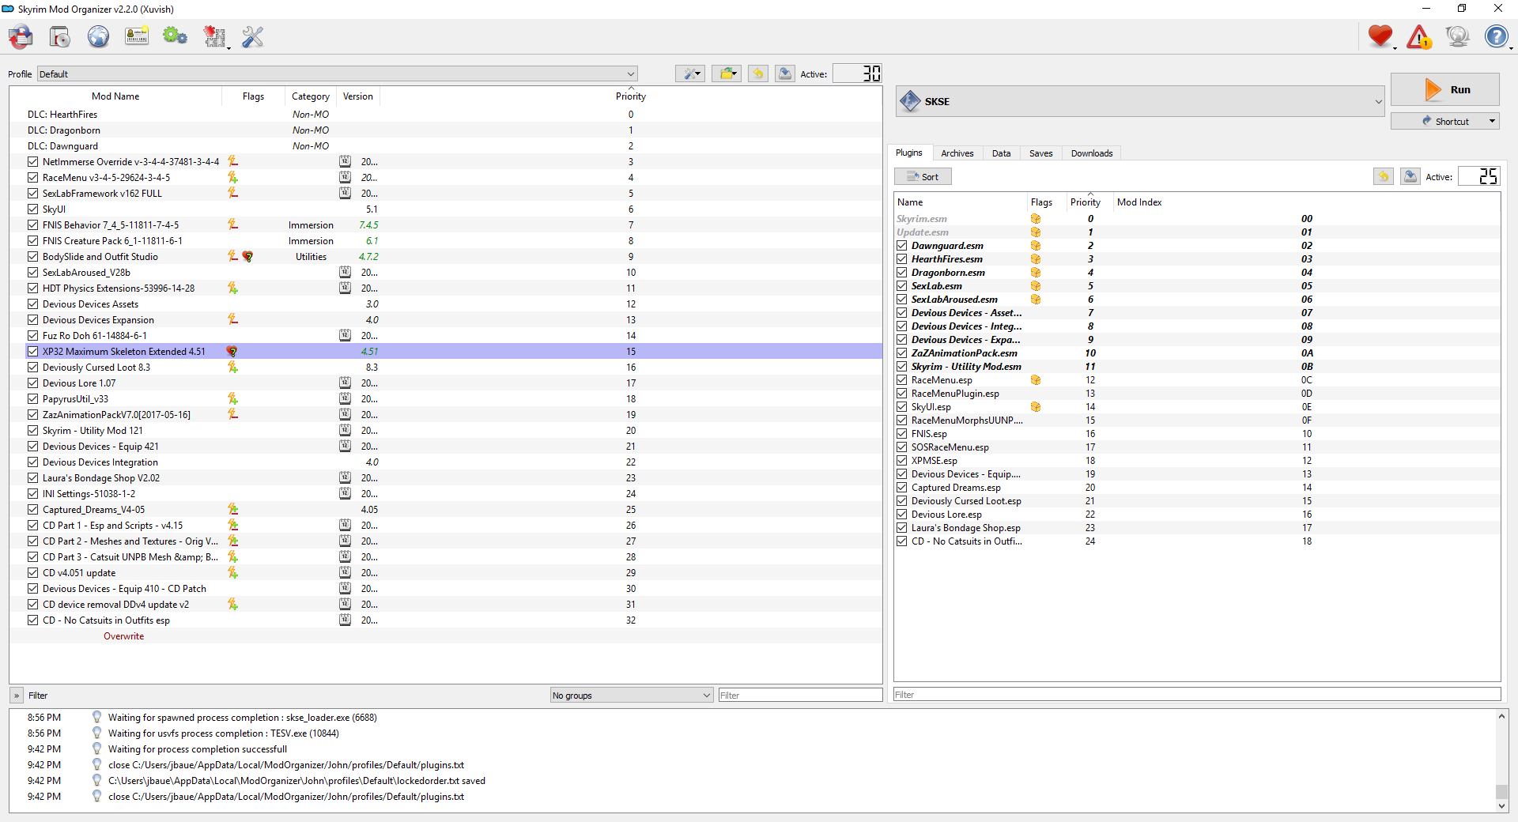Click the Sort plugins button

pos(923,176)
